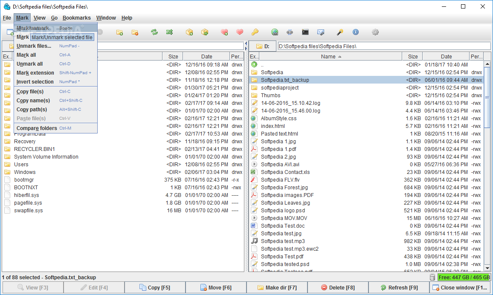Click the server connections icon beside the globe
This screenshot has height=295, width=493.
[290, 32]
